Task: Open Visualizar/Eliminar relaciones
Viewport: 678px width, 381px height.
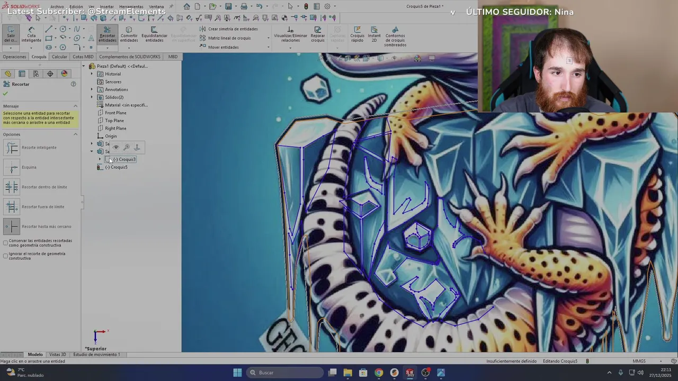Action: point(290,34)
